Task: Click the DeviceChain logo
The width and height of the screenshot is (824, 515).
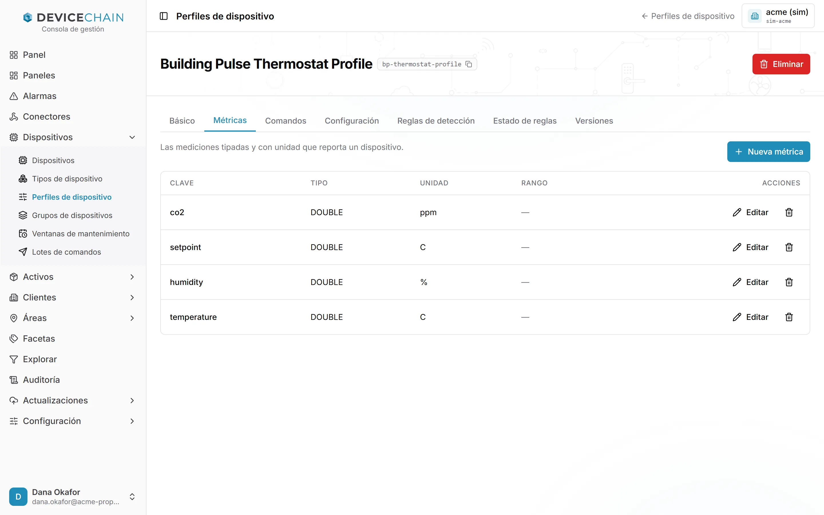Action: (x=73, y=17)
